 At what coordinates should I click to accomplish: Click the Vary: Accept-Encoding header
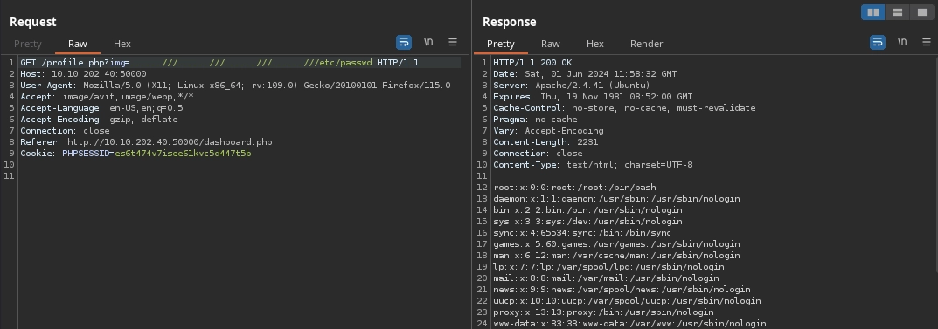tap(549, 131)
